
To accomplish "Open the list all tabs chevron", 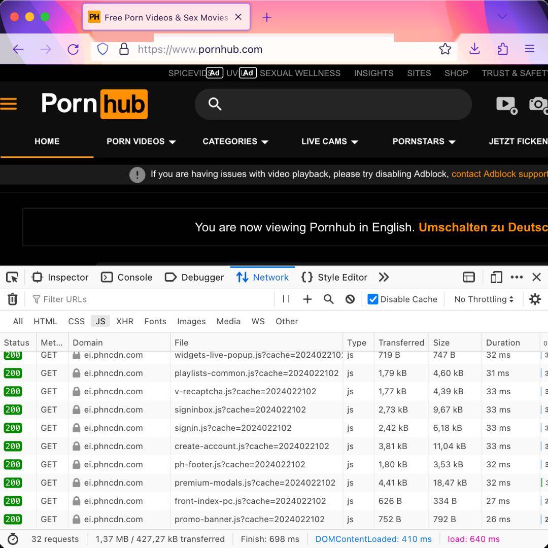I will [x=502, y=17].
